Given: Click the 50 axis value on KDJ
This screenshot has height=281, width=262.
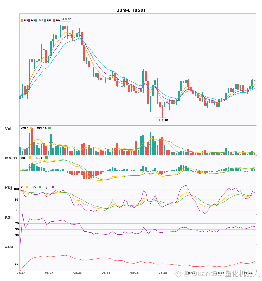Looking at the screenshot, I should pyautogui.click(x=16, y=200).
